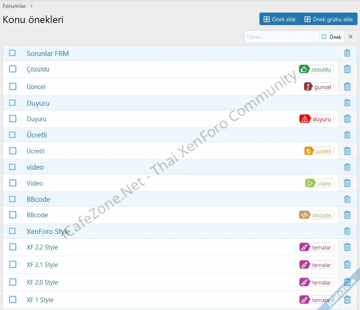Check the XF 2.1 Style checkbox
The image size is (360, 310).
tap(12, 264)
